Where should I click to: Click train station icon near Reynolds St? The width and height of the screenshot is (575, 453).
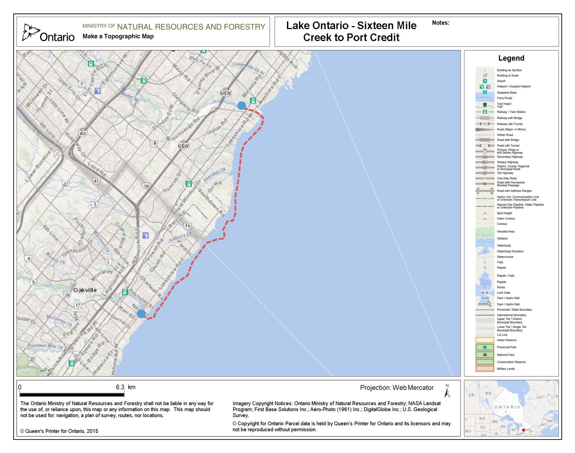(125, 292)
